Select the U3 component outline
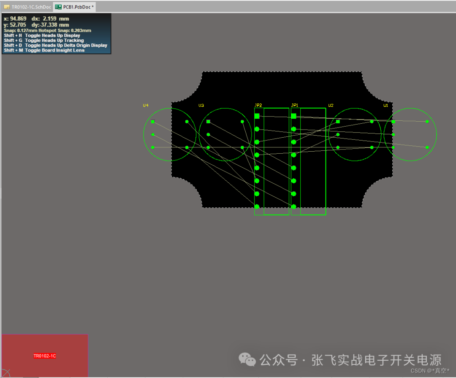 point(224,134)
